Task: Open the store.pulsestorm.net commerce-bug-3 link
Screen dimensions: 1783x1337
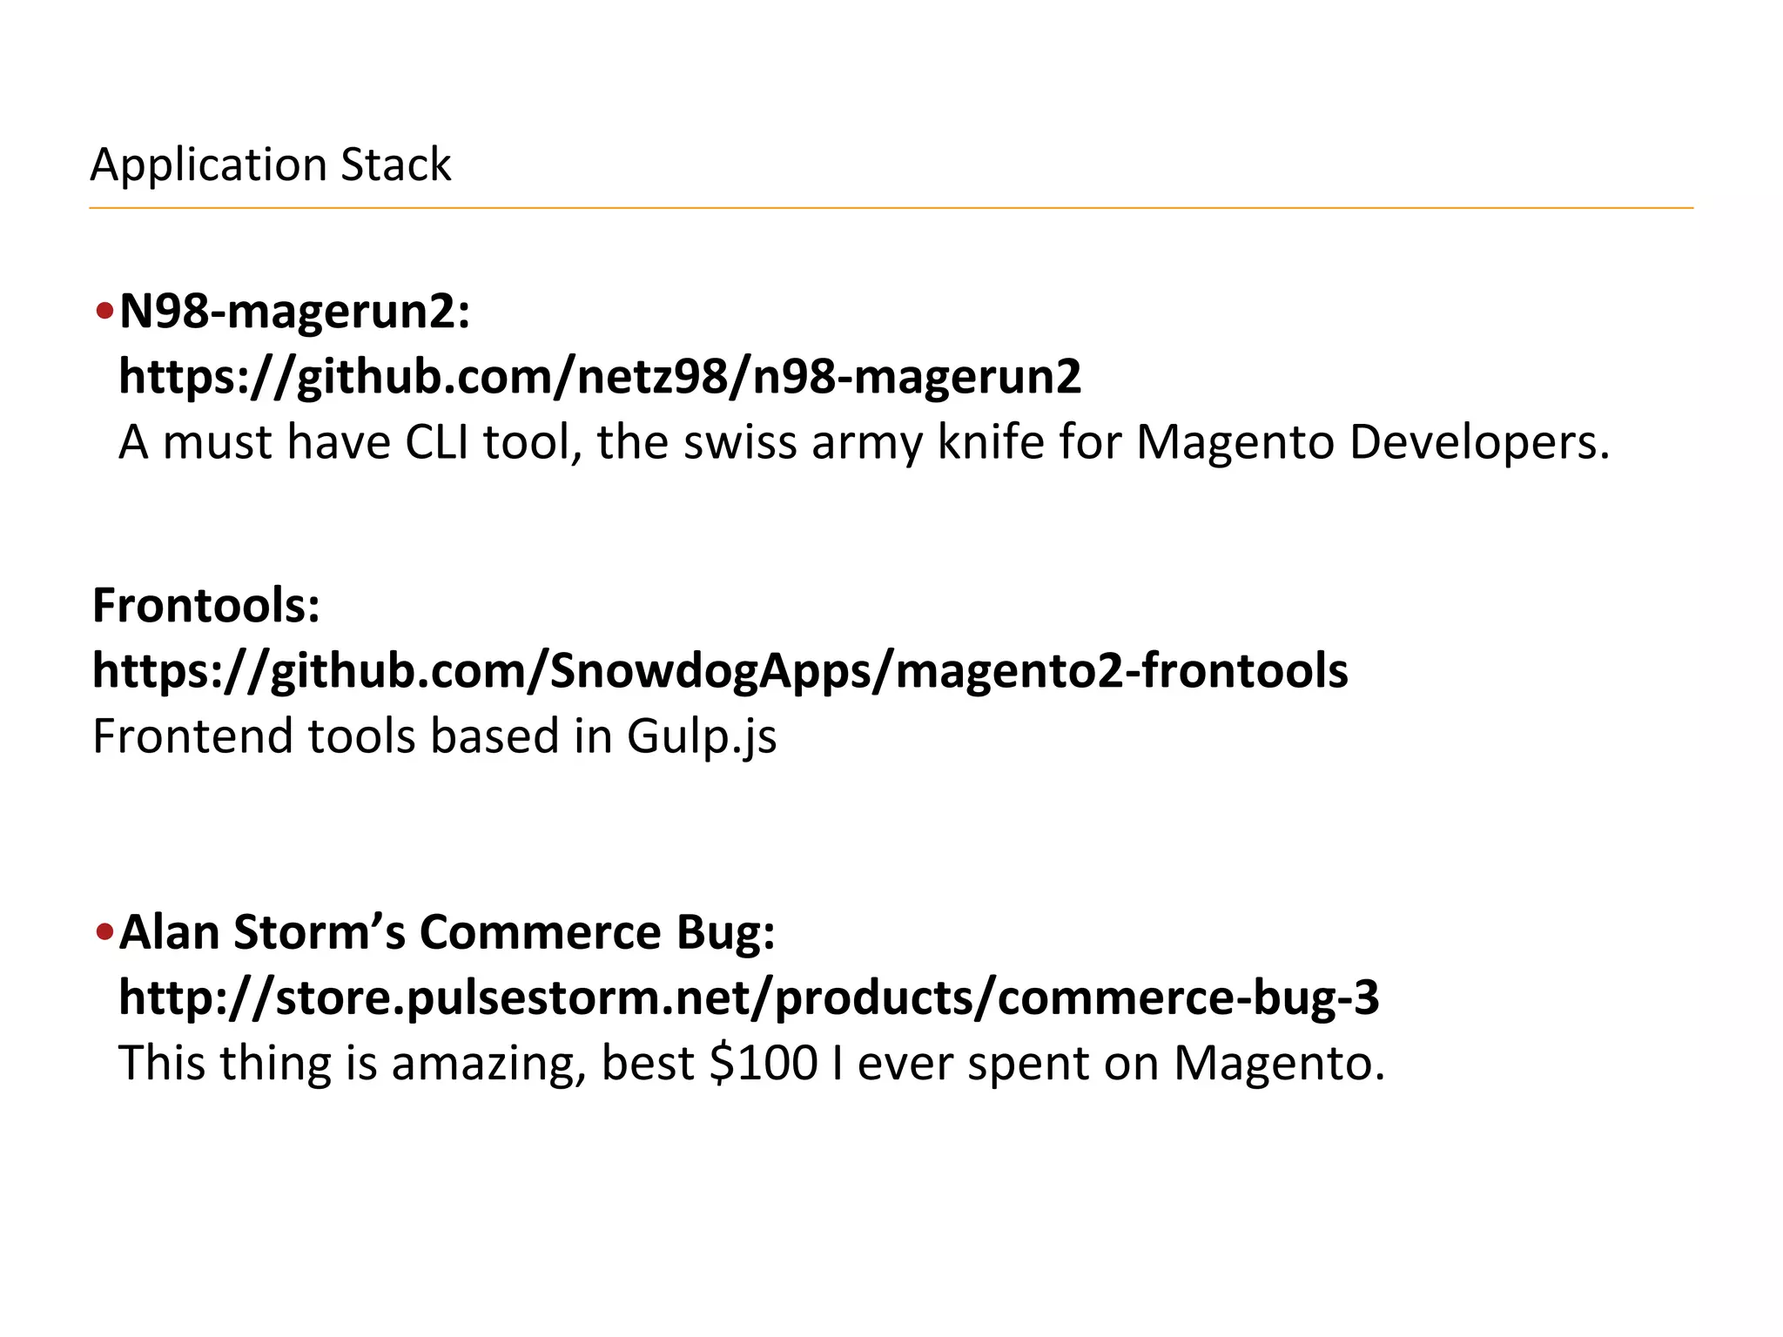Action: click(x=749, y=998)
